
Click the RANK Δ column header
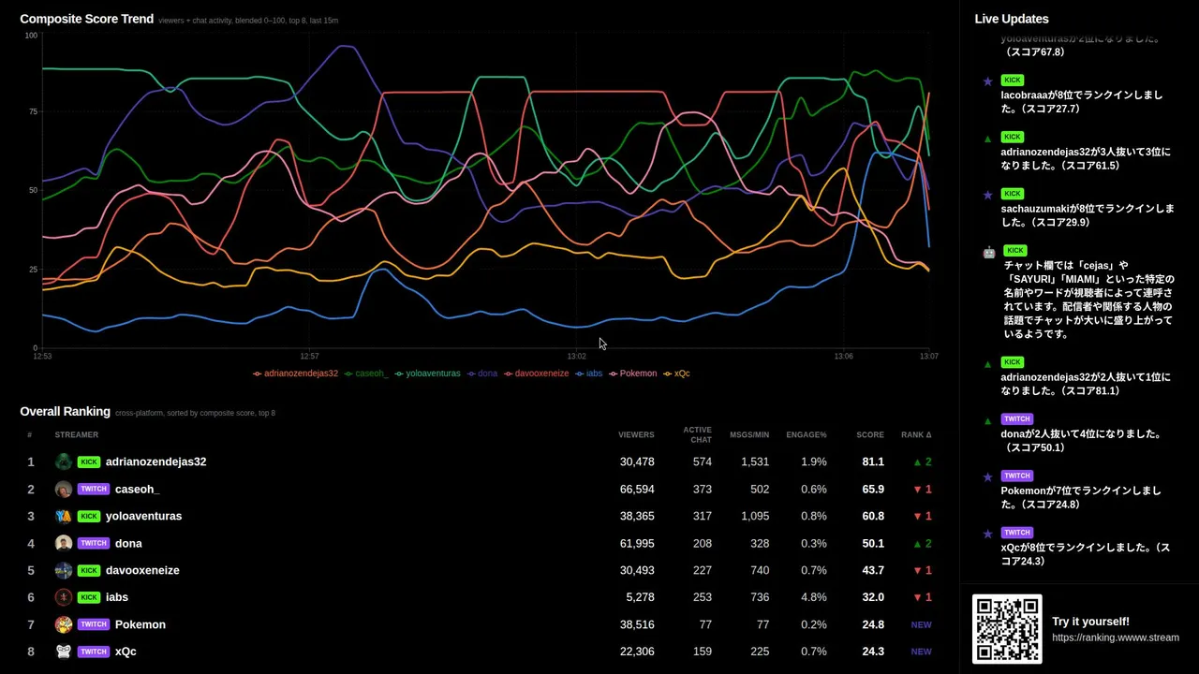pyautogui.click(x=916, y=435)
